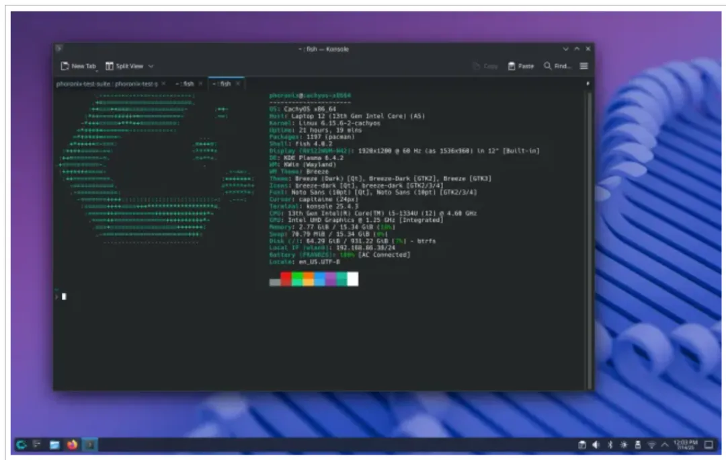Open the clipboard tray icon
The image size is (726, 460).
coord(582,445)
